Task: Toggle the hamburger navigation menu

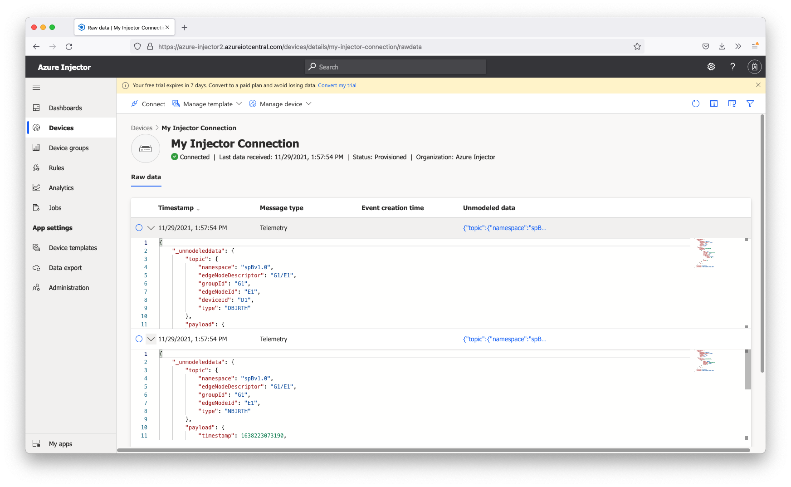Action: (36, 88)
